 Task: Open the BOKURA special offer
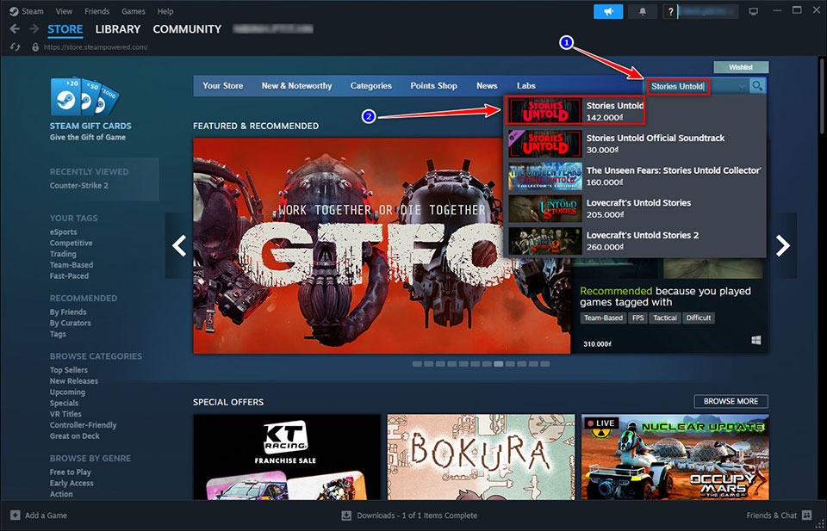(x=481, y=457)
